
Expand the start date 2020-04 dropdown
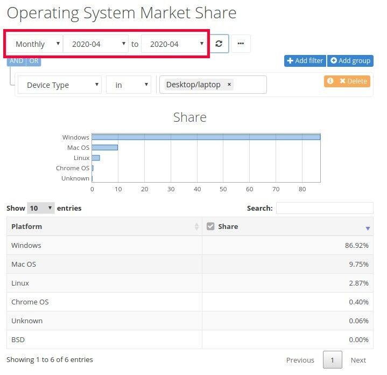click(96, 44)
